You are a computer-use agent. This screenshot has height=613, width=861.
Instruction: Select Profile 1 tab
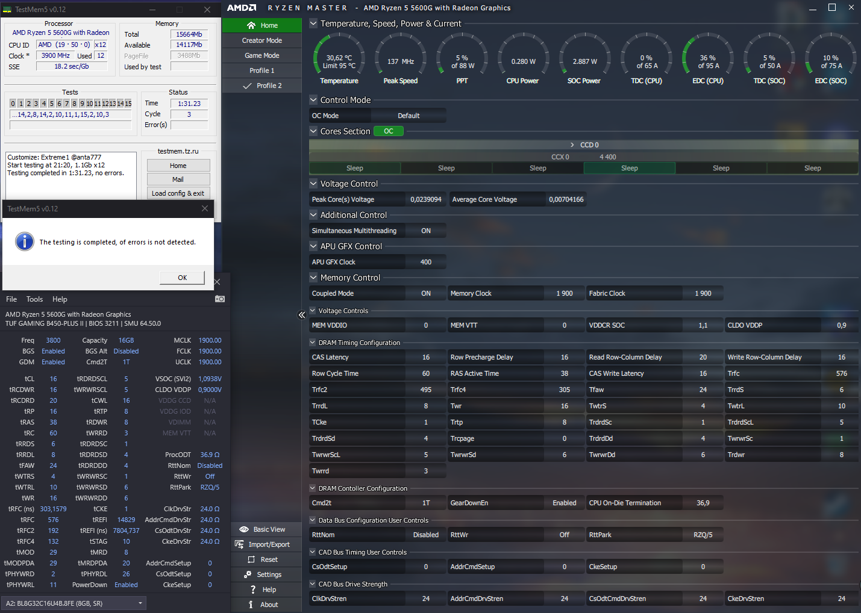pos(262,70)
